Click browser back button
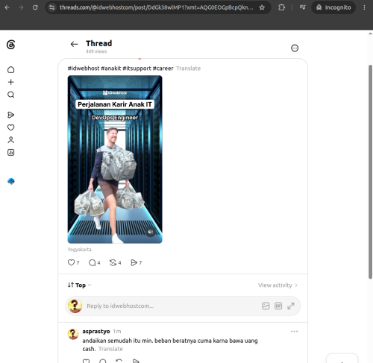Image resolution: width=373 pixels, height=363 pixels. [x=7, y=7]
